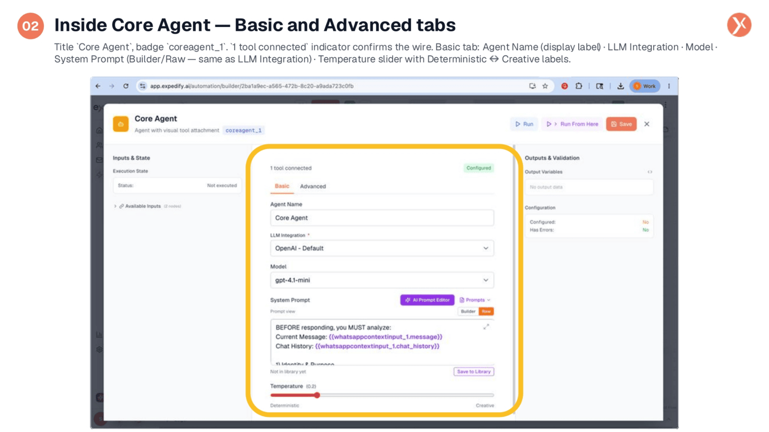Open the red extension icon in toolbar
The image size is (769, 432).
[x=565, y=86]
